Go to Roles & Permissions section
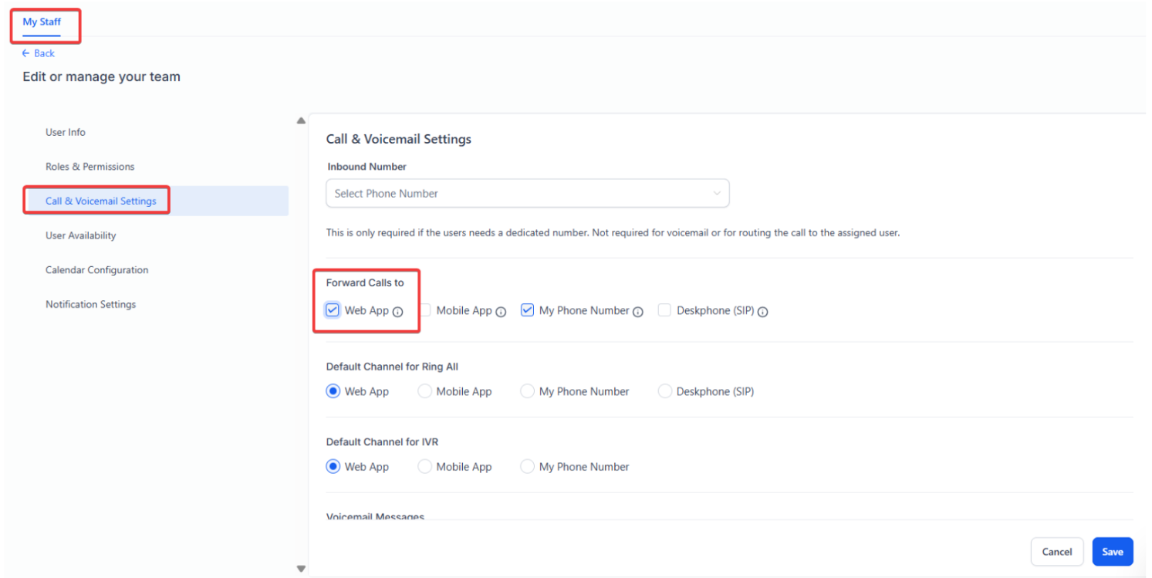Image resolution: width=1152 pixels, height=578 pixels. click(90, 167)
